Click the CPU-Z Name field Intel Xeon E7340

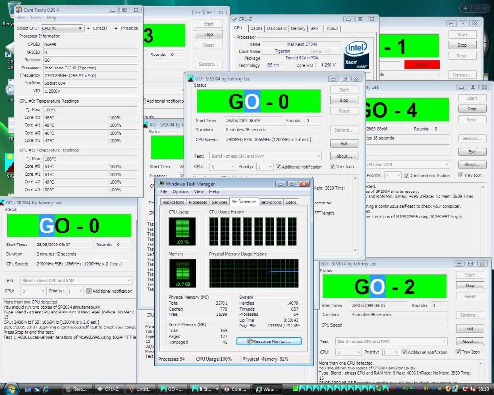pyautogui.click(x=302, y=44)
